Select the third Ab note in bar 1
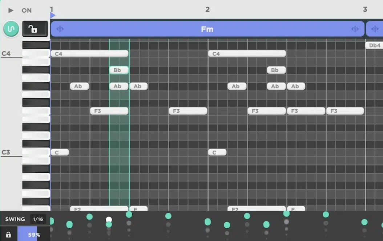Screen dimensions: 383x241 [x=138, y=86]
